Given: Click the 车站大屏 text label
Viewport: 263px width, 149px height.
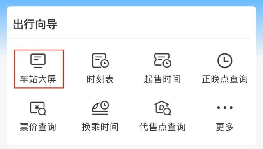Looking at the screenshot, I should (x=38, y=79).
